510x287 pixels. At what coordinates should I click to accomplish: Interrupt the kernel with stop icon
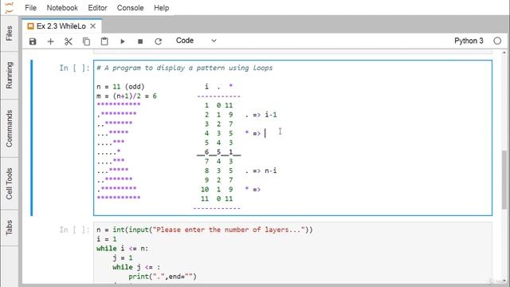point(140,41)
